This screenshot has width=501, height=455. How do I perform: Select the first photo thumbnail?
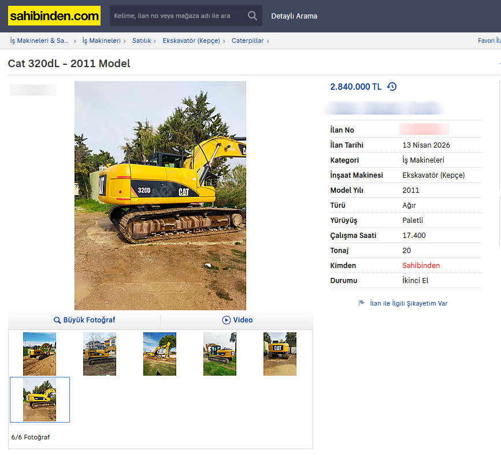pos(40,354)
